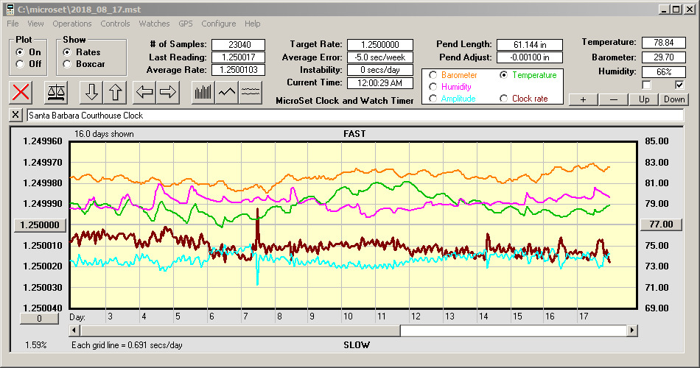Select the Clock rate radio button
700x368 pixels.
tap(503, 99)
